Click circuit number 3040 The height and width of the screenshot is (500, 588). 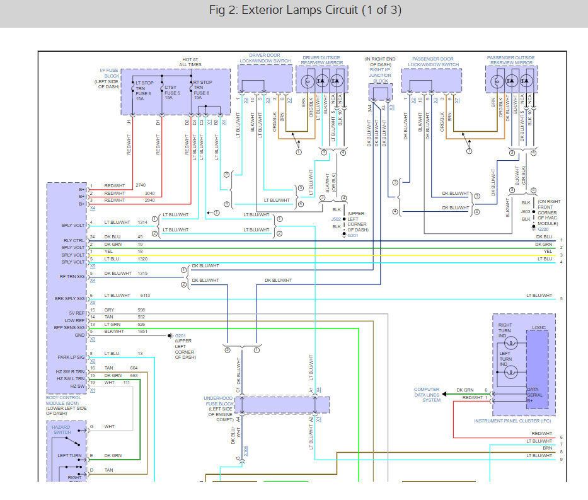tap(149, 193)
